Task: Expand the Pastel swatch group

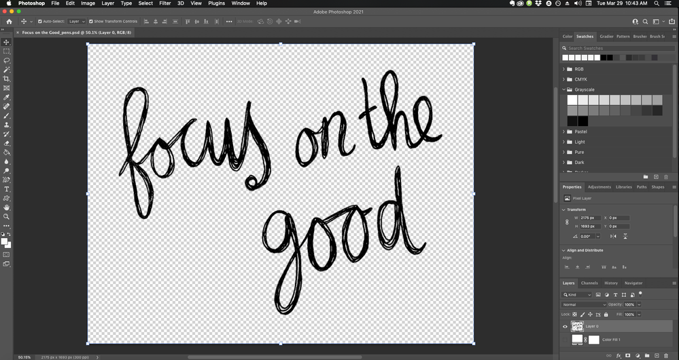Action: (x=564, y=132)
